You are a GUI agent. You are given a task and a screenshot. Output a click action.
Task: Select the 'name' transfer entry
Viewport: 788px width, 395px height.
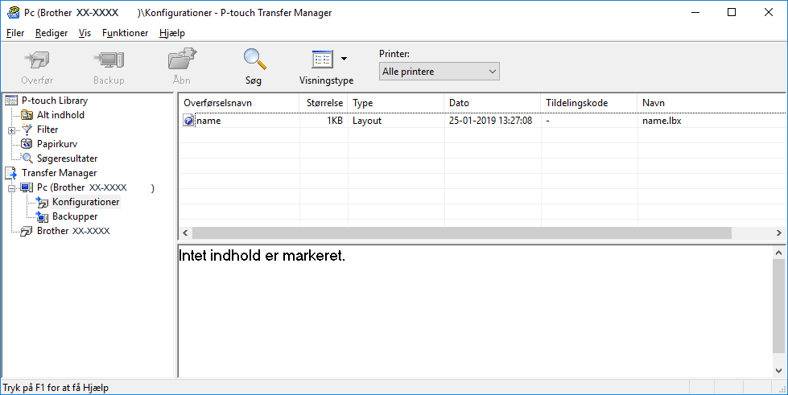tap(208, 121)
